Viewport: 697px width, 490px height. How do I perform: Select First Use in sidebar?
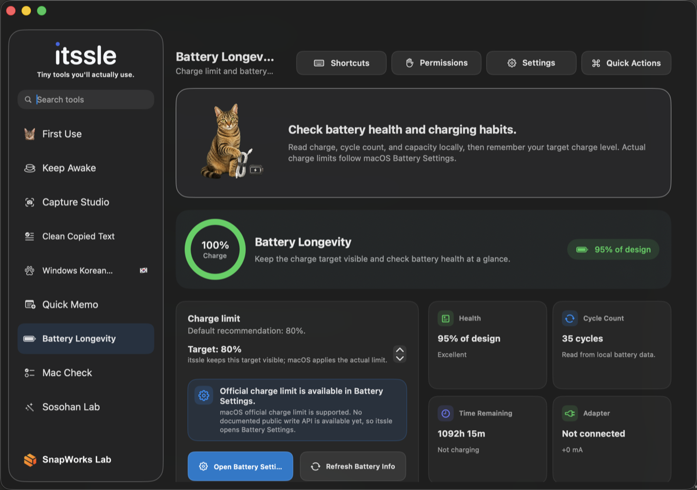tap(86, 134)
